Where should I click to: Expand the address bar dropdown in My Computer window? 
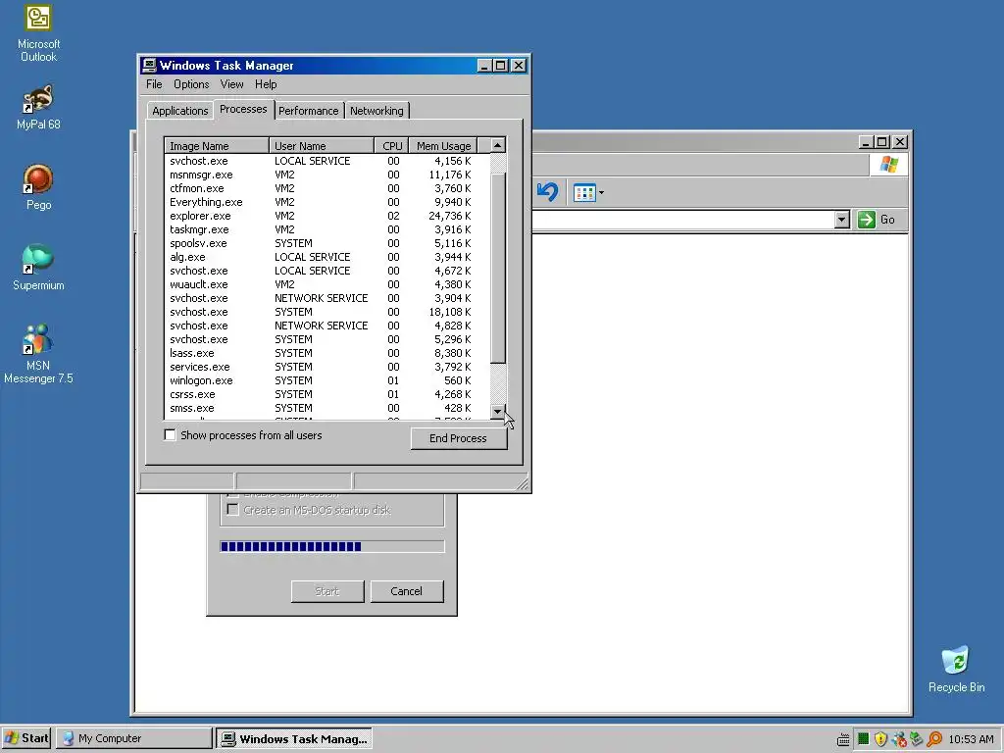842,220
